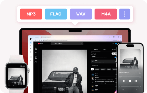The width and height of the screenshot is (147, 93).
Task: Click the large album art on laptop
Action: pos(65,71)
